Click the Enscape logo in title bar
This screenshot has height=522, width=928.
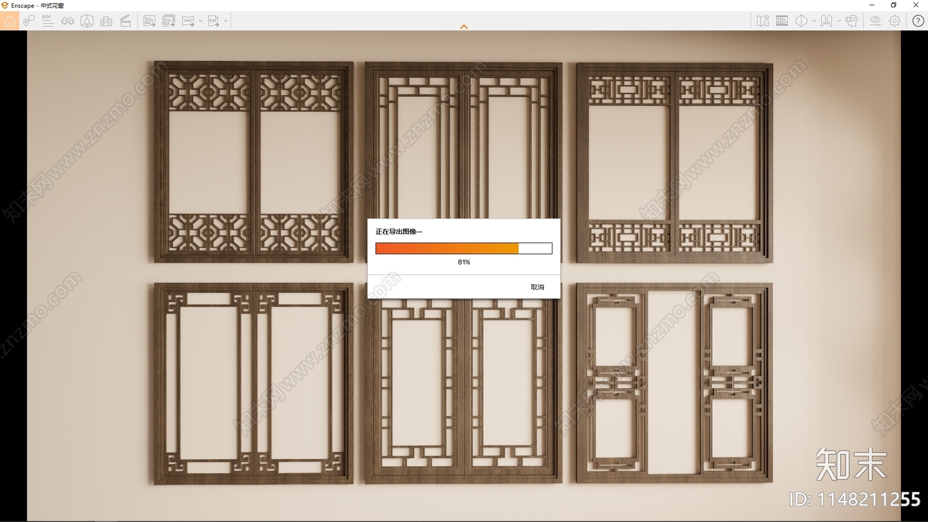coord(5,5)
